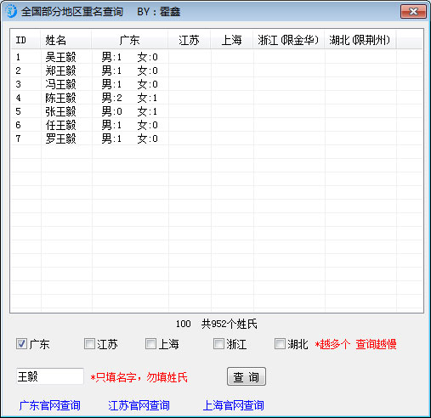Uncheck the 广东 checkbox
Image resolution: width=431 pixels, height=418 pixels.
pos(21,344)
